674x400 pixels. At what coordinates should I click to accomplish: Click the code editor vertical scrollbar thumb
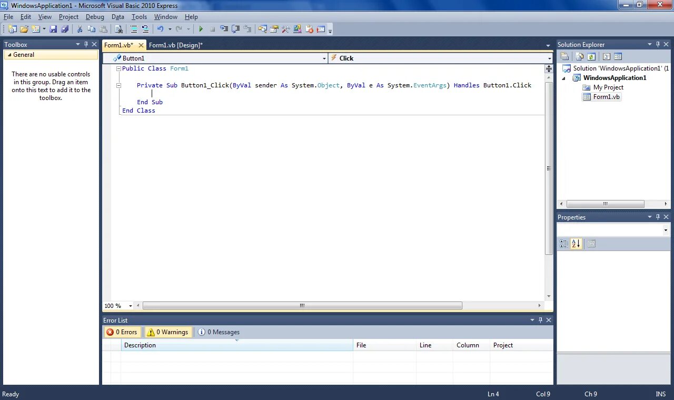point(549,168)
